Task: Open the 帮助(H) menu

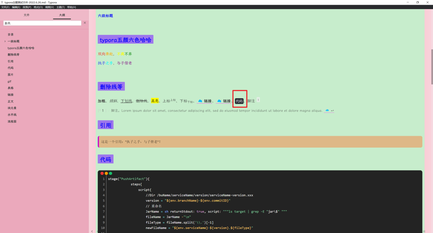Action: pos(72,7)
